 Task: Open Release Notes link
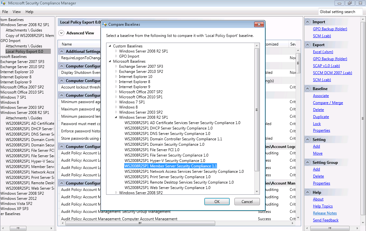point(325,213)
